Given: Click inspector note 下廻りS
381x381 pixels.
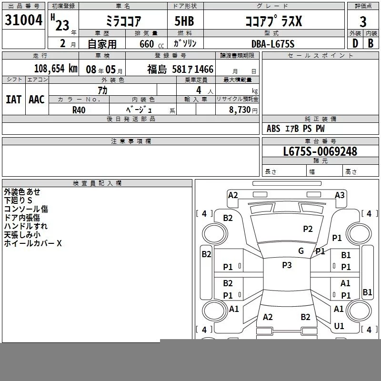Looking at the screenshot, I should pyautogui.click(x=18, y=200).
